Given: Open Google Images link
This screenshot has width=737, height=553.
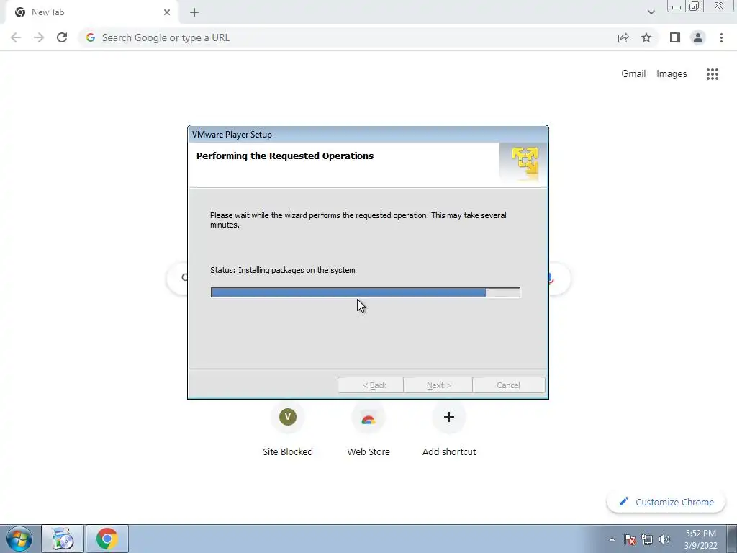Looking at the screenshot, I should (672, 74).
